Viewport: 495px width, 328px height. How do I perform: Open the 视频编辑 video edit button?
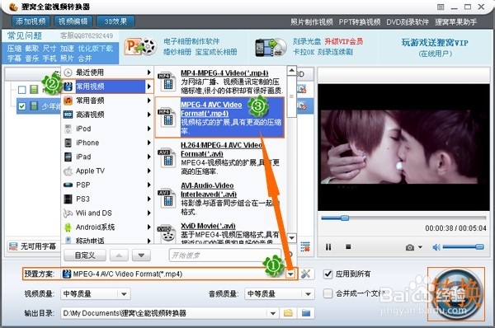(73, 21)
